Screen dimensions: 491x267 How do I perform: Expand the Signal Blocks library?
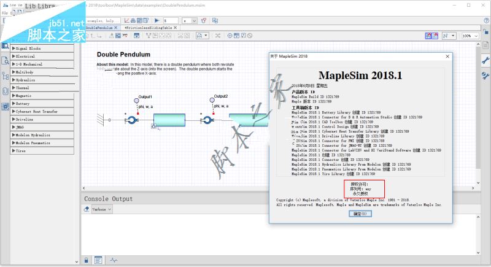[x=42, y=48]
